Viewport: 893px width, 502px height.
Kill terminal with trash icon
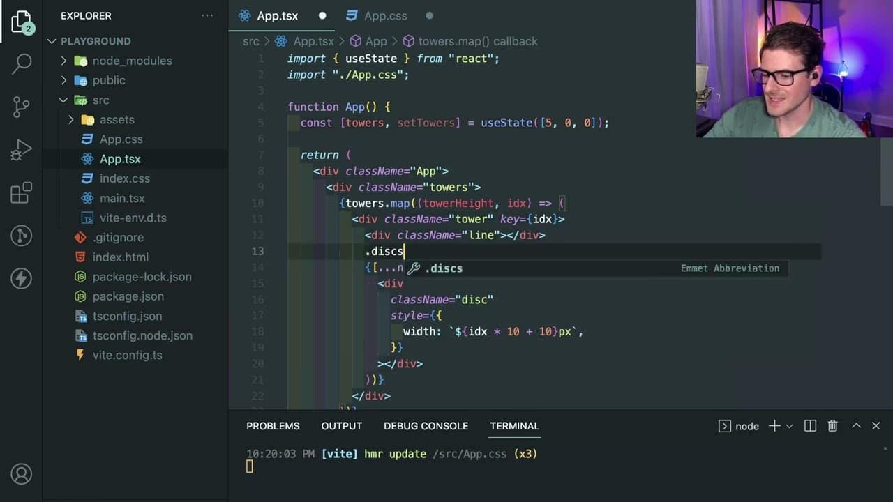click(832, 426)
